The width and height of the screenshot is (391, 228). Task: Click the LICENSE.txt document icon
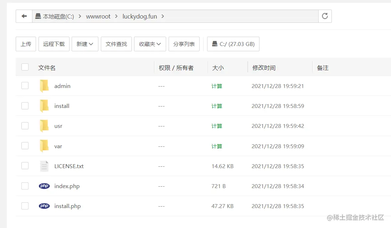pos(44,166)
